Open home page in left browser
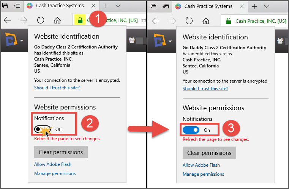This screenshot has height=189, width=289. coord(57,20)
